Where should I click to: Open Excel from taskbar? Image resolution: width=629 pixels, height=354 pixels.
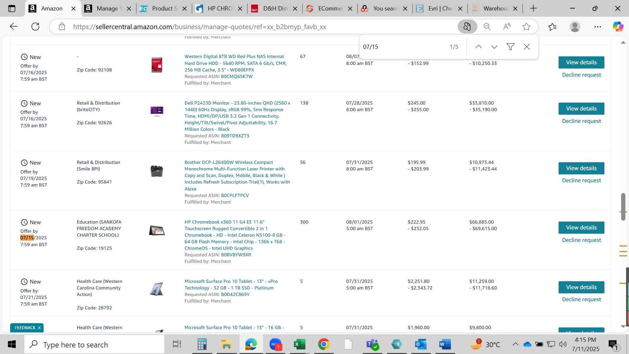299,344
